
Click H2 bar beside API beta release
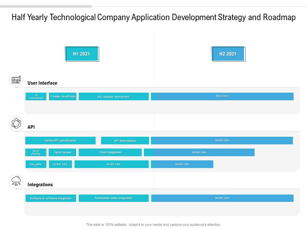tap(222, 141)
